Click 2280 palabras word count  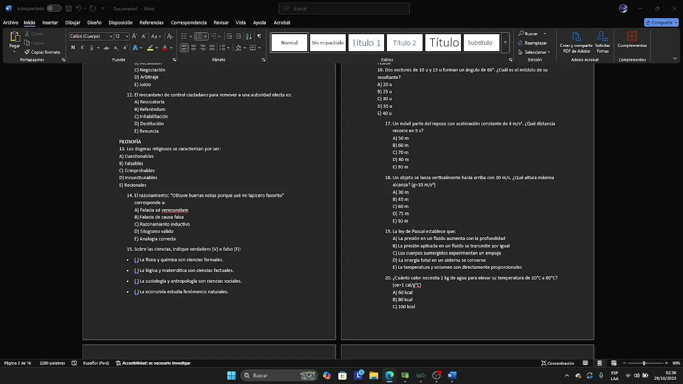coord(52,363)
